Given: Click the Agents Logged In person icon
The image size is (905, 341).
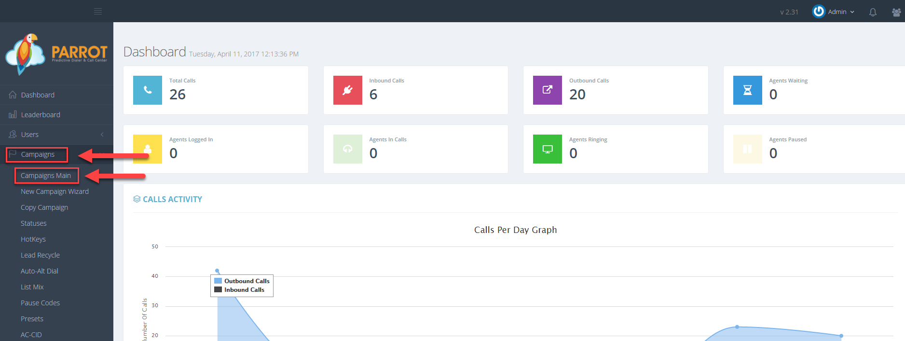Looking at the screenshot, I should point(148,149).
